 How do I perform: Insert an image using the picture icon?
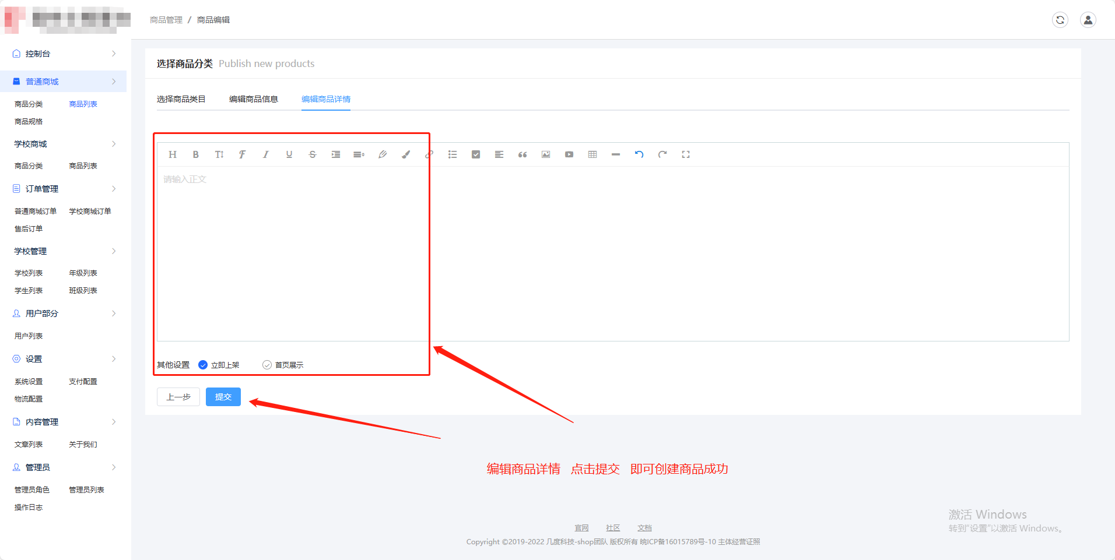546,154
